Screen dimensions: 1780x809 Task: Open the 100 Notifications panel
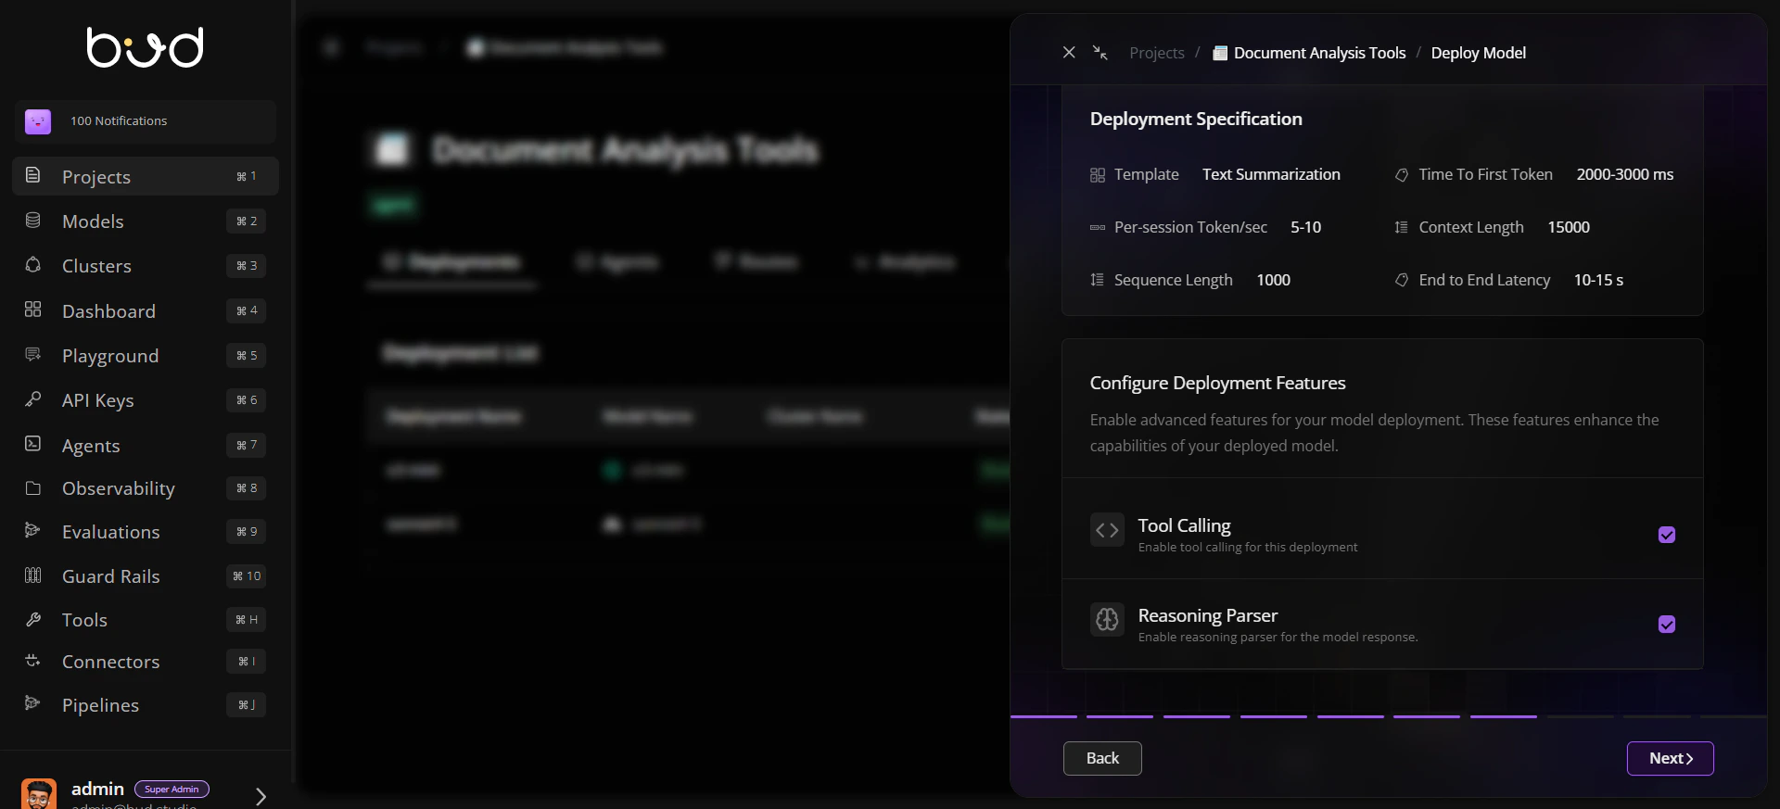pos(146,121)
